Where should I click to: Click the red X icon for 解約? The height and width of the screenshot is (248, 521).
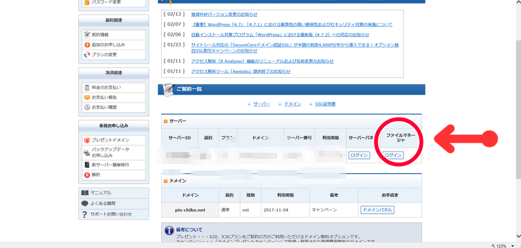click(87, 175)
